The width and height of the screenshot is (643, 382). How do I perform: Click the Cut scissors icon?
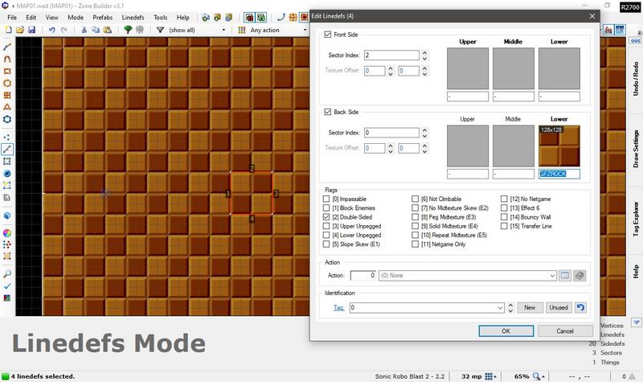tap(84, 30)
